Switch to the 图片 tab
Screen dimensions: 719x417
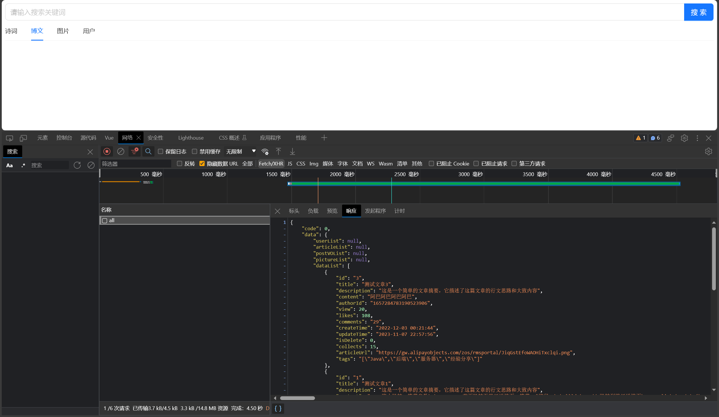[x=63, y=31]
